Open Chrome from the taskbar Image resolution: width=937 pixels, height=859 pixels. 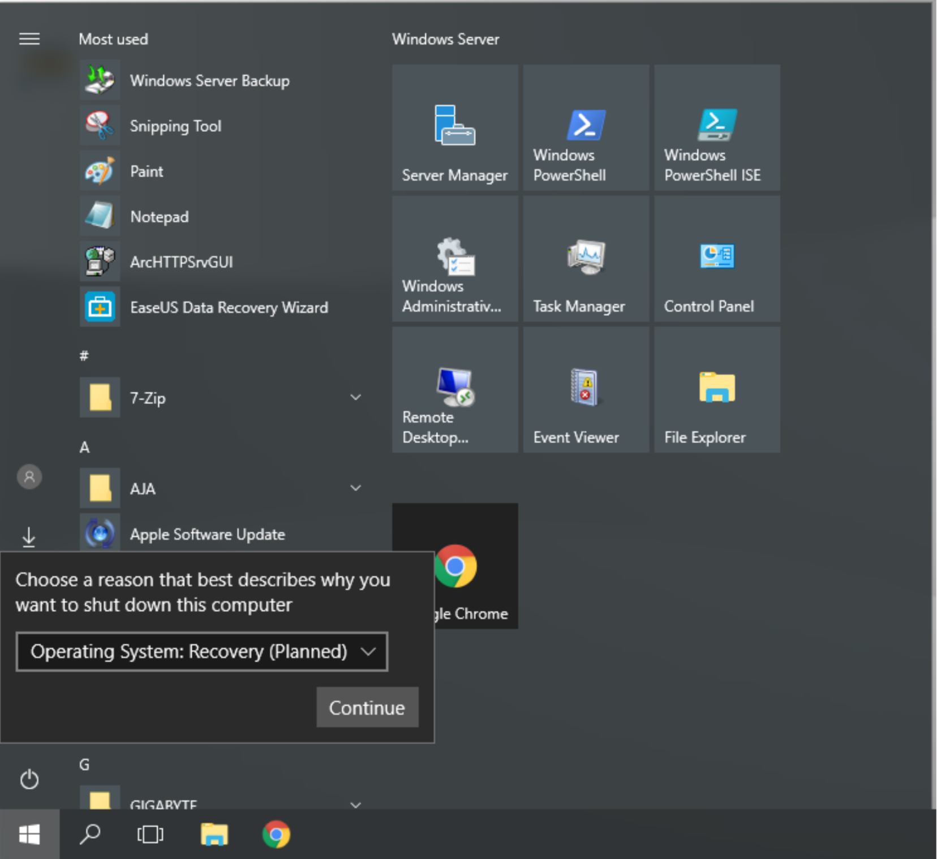[276, 834]
